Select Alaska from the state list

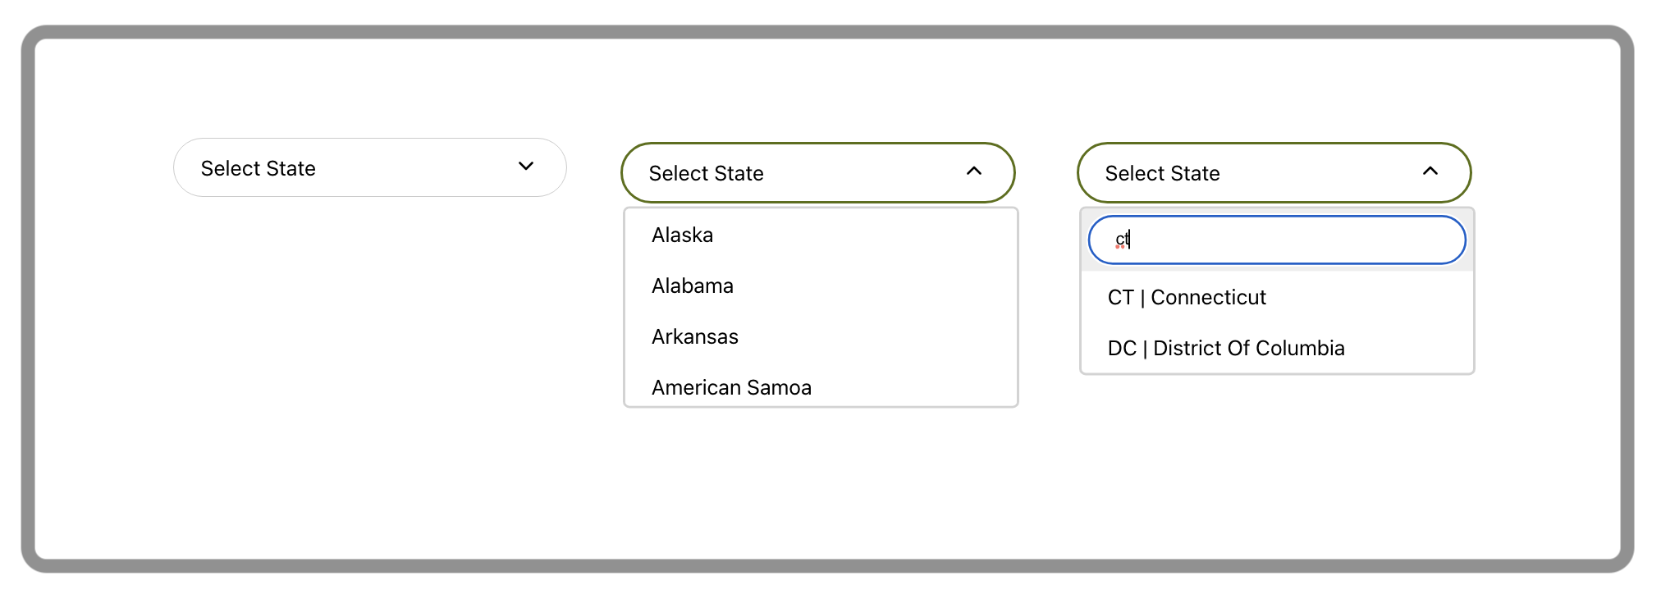pyautogui.click(x=683, y=235)
